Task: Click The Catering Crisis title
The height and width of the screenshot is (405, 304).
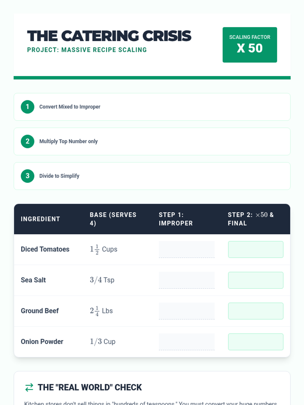Action: point(109,36)
